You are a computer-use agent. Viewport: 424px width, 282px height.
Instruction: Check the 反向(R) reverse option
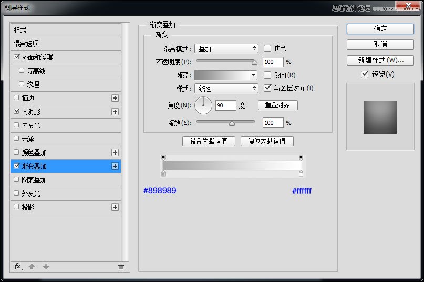[x=267, y=75]
